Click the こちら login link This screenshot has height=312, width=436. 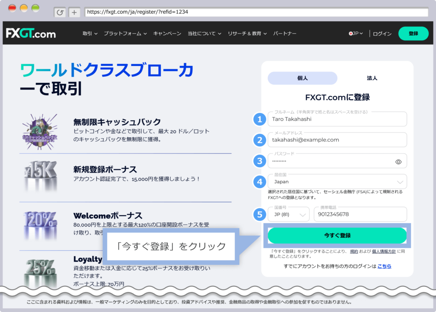point(384,266)
